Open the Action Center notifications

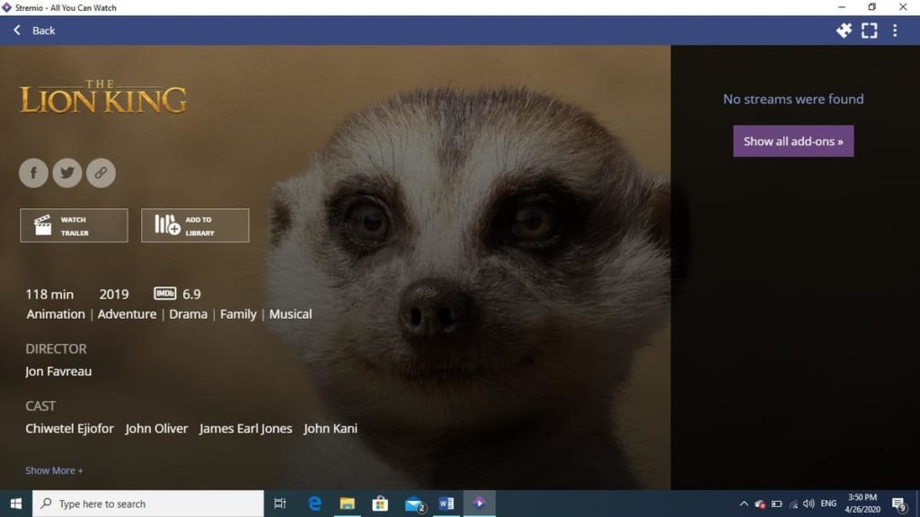point(899,504)
